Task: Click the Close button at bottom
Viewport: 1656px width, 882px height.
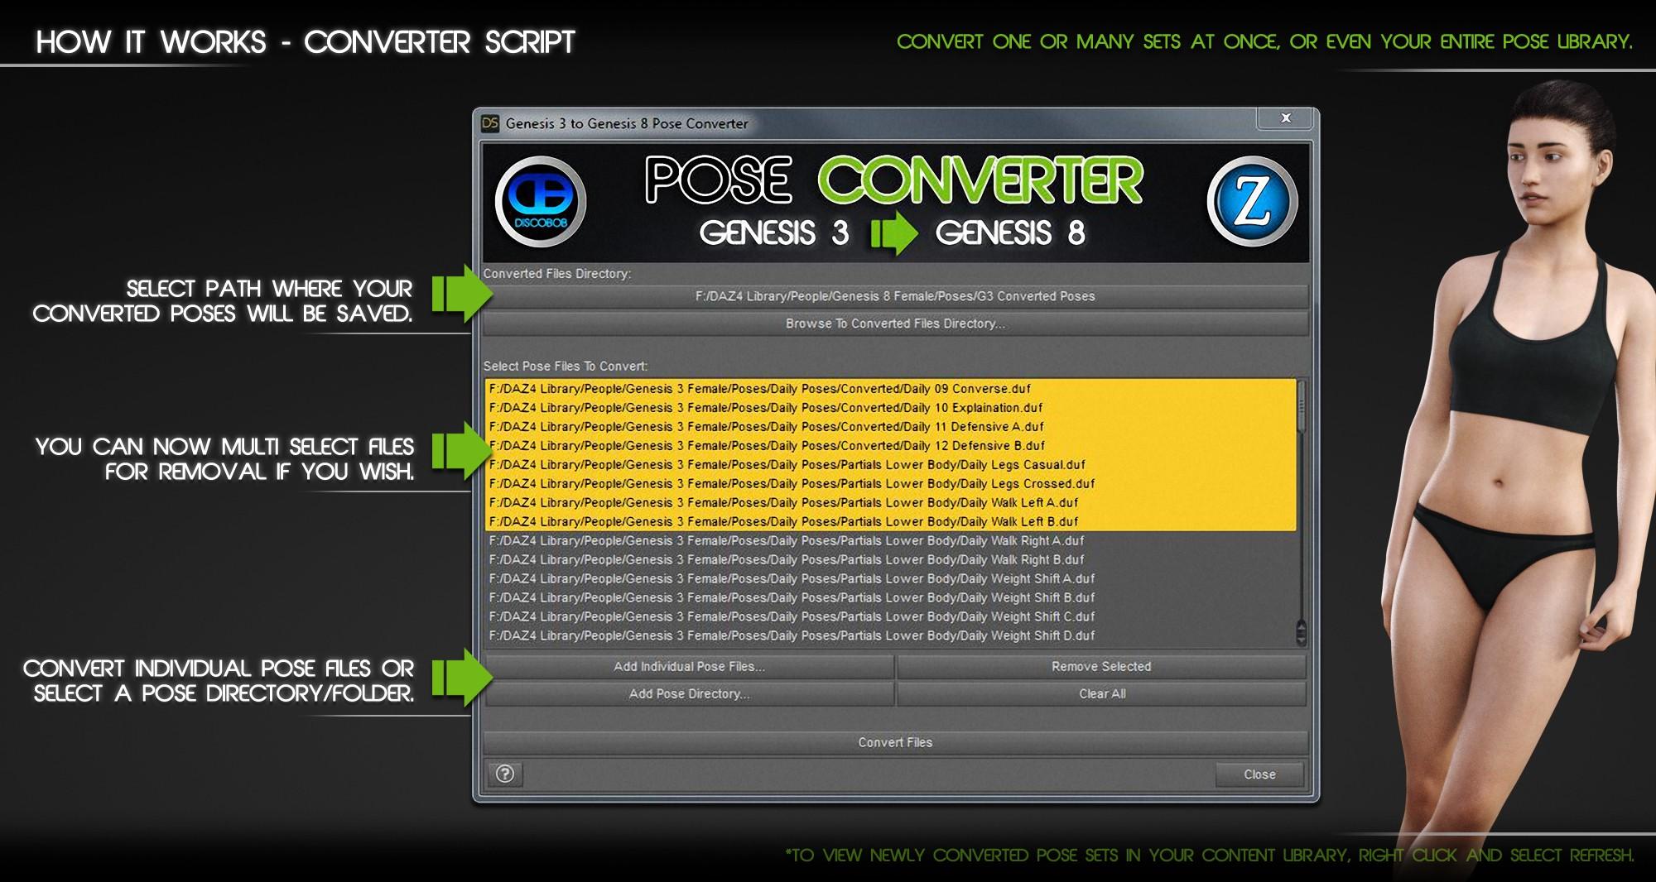Action: click(x=1259, y=774)
